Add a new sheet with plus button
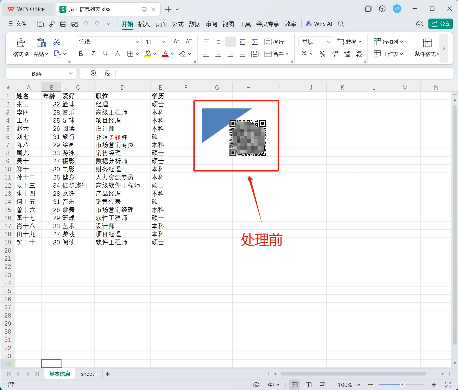 click(x=108, y=374)
